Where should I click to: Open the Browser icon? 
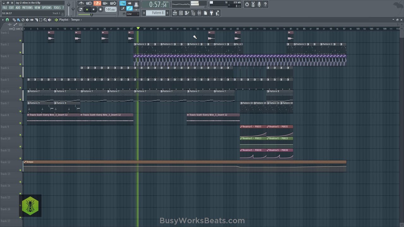pyautogui.click(x=193, y=13)
